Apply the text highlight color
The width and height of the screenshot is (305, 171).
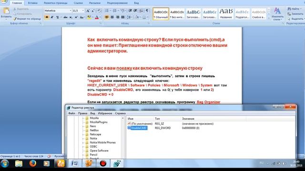(x=89, y=17)
